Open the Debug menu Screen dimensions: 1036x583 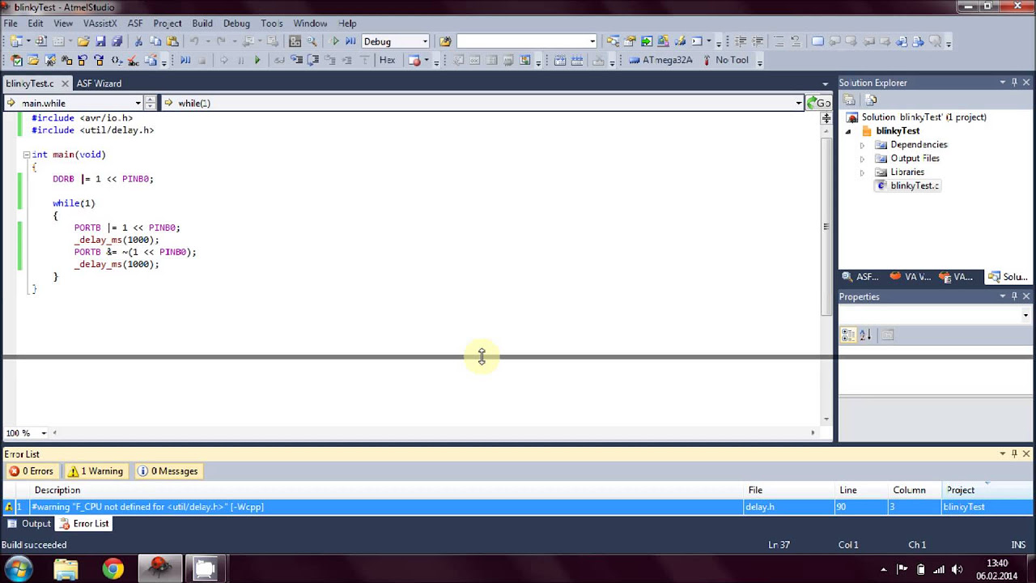click(236, 23)
